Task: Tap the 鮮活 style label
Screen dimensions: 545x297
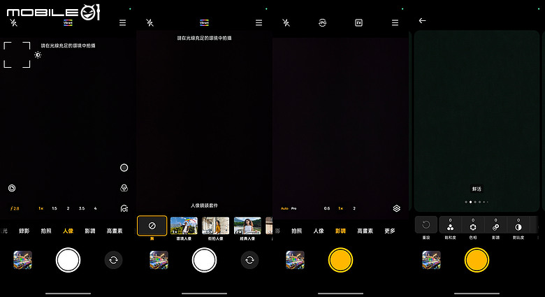Action: pos(477,189)
